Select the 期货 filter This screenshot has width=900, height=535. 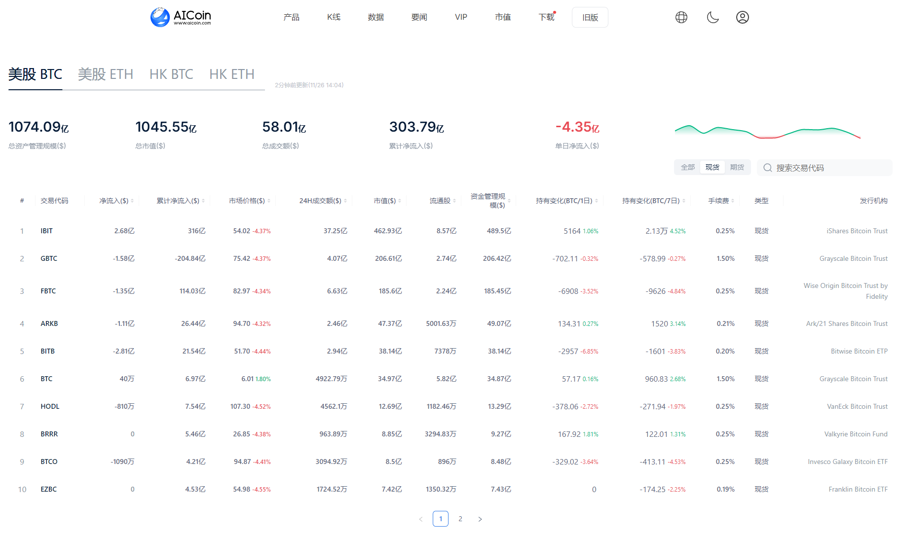pyautogui.click(x=737, y=167)
